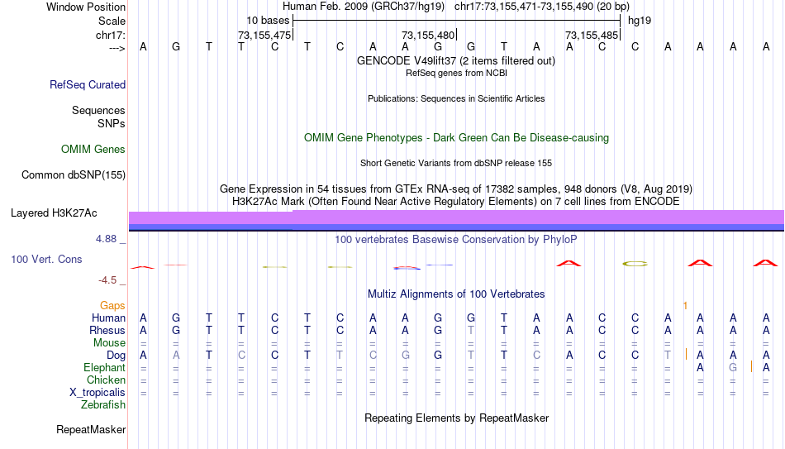This screenshot has width=785, height=449.
Task: Click the Repeating Elements by RepeatMasker title
Action: (456, 418)
